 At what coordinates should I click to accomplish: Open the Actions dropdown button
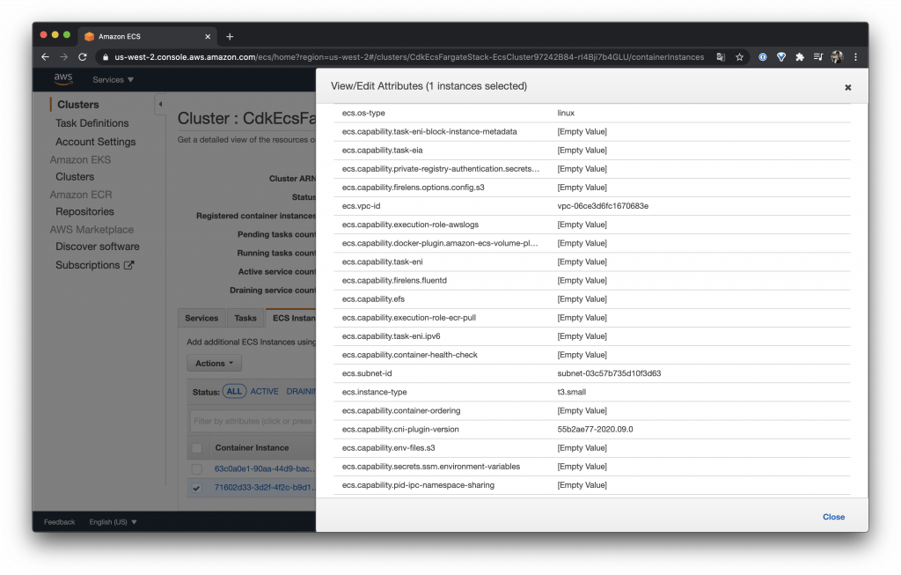click(x=214, y=364)
